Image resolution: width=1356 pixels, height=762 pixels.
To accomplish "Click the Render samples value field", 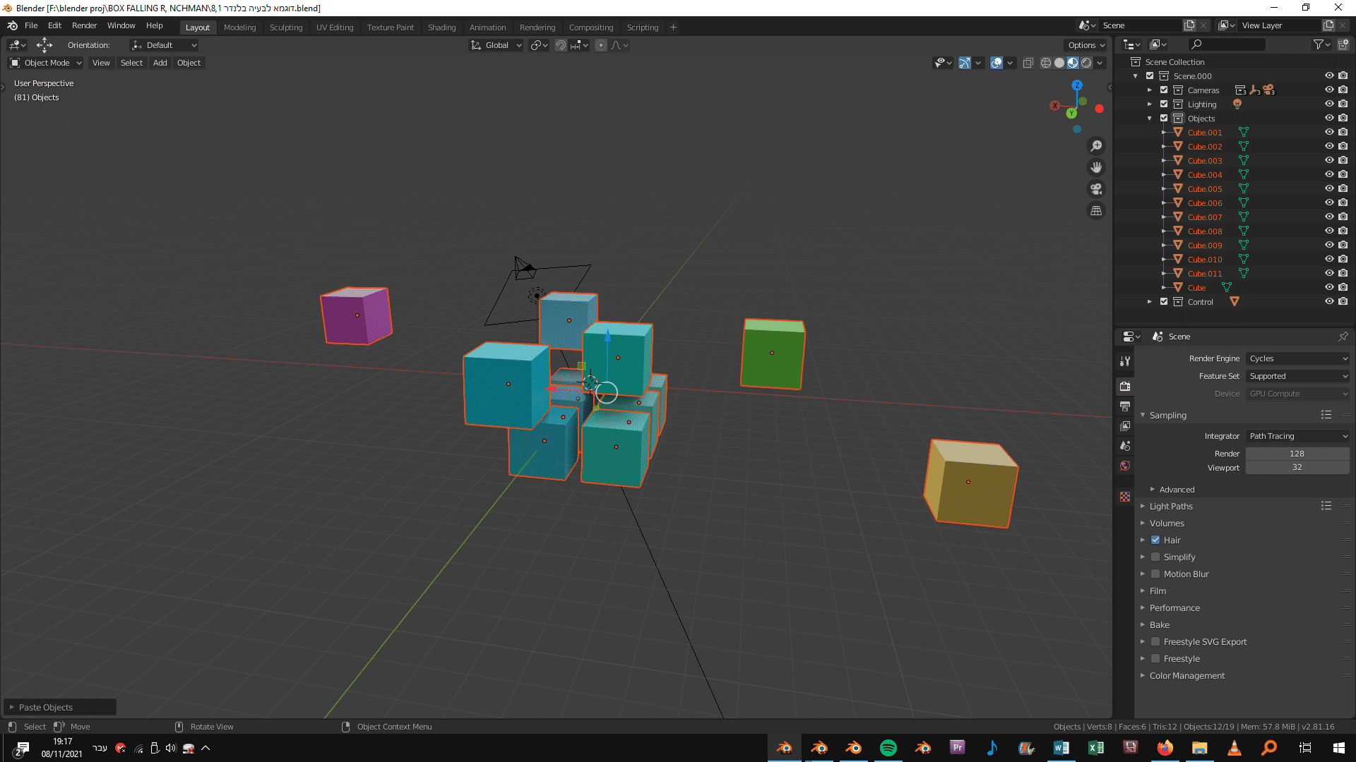I will 1297,454.
